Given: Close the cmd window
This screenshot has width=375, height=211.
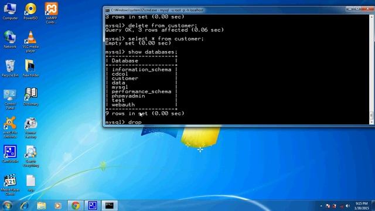Looking at the screenshot, I should [367, 9].
